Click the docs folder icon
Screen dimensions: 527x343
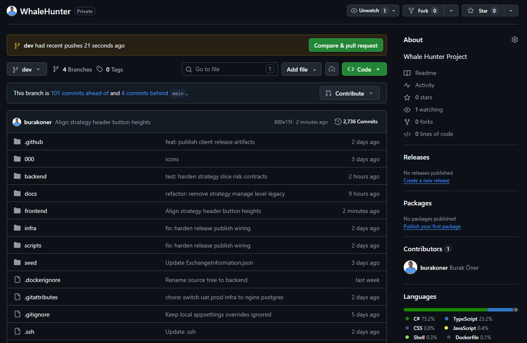click(x=17, y=194)
